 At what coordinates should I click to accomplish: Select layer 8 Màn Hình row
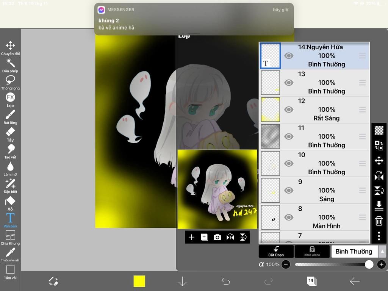coord(314,217)
